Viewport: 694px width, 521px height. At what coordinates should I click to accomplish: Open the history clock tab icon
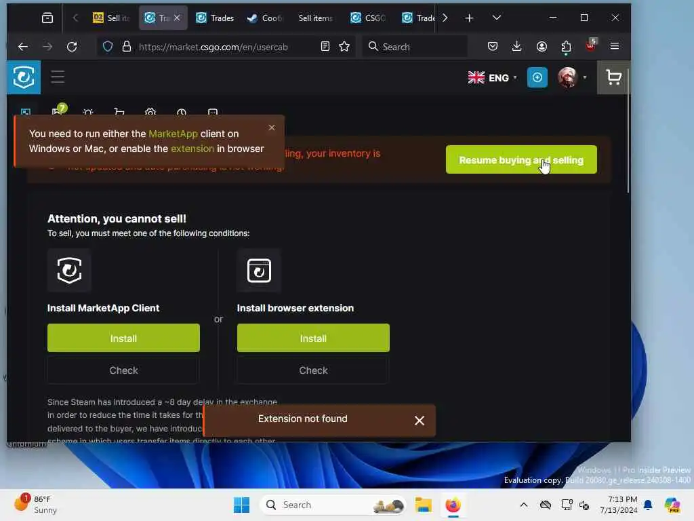(x=182, y=112)
